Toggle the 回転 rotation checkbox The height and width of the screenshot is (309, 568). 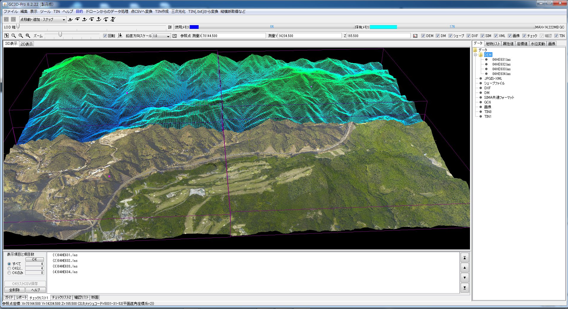[x=105, y=36]
